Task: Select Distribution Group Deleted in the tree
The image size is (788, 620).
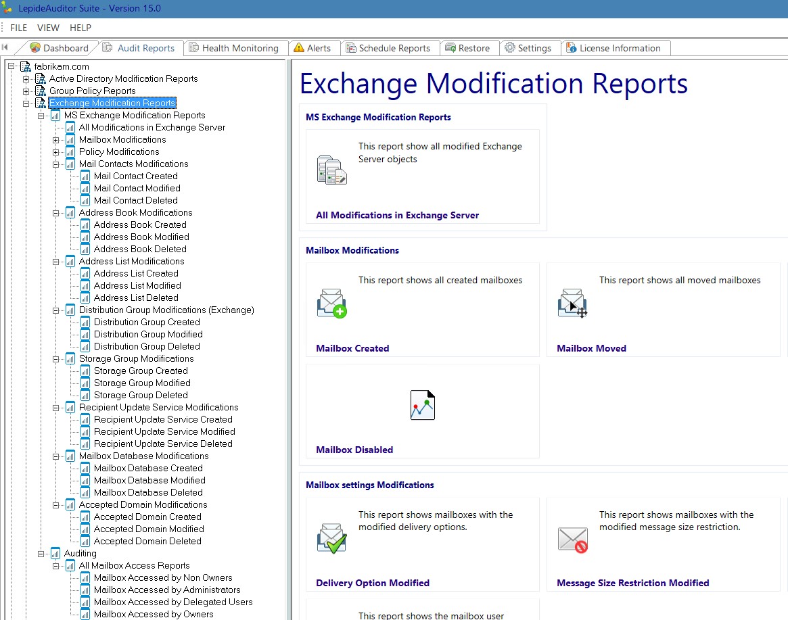Action: click(147, 346)
